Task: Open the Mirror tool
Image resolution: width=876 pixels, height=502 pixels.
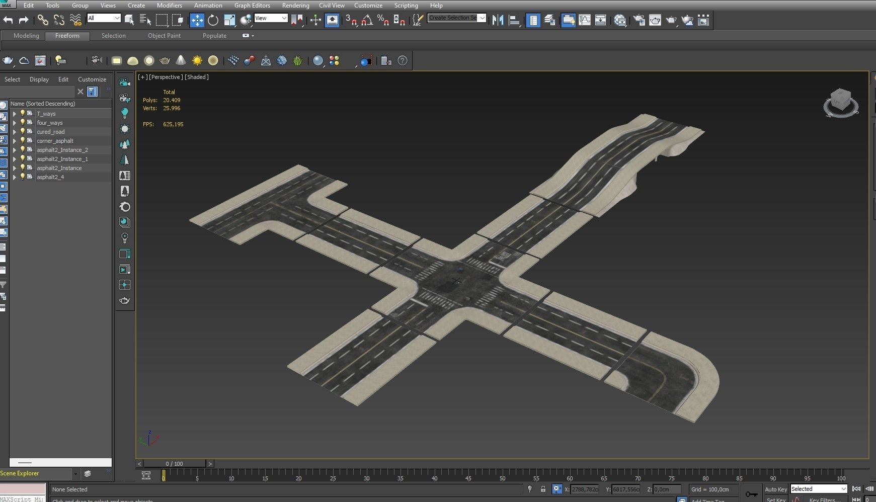Action: pyautogui.click(x=498, y=20)
